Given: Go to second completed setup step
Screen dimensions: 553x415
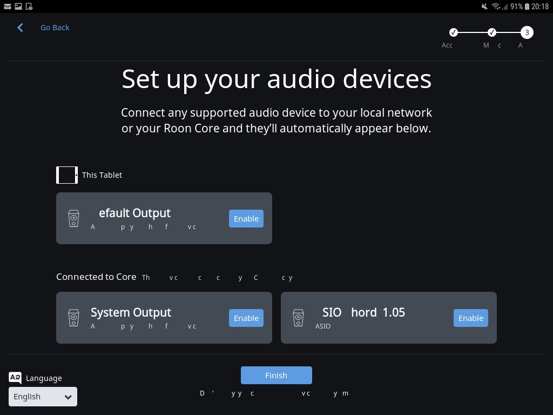Looking at the screenshot, I should click(491, 32).
